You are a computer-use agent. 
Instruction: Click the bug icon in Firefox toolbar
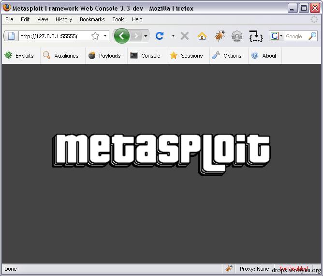coord(220,36)
